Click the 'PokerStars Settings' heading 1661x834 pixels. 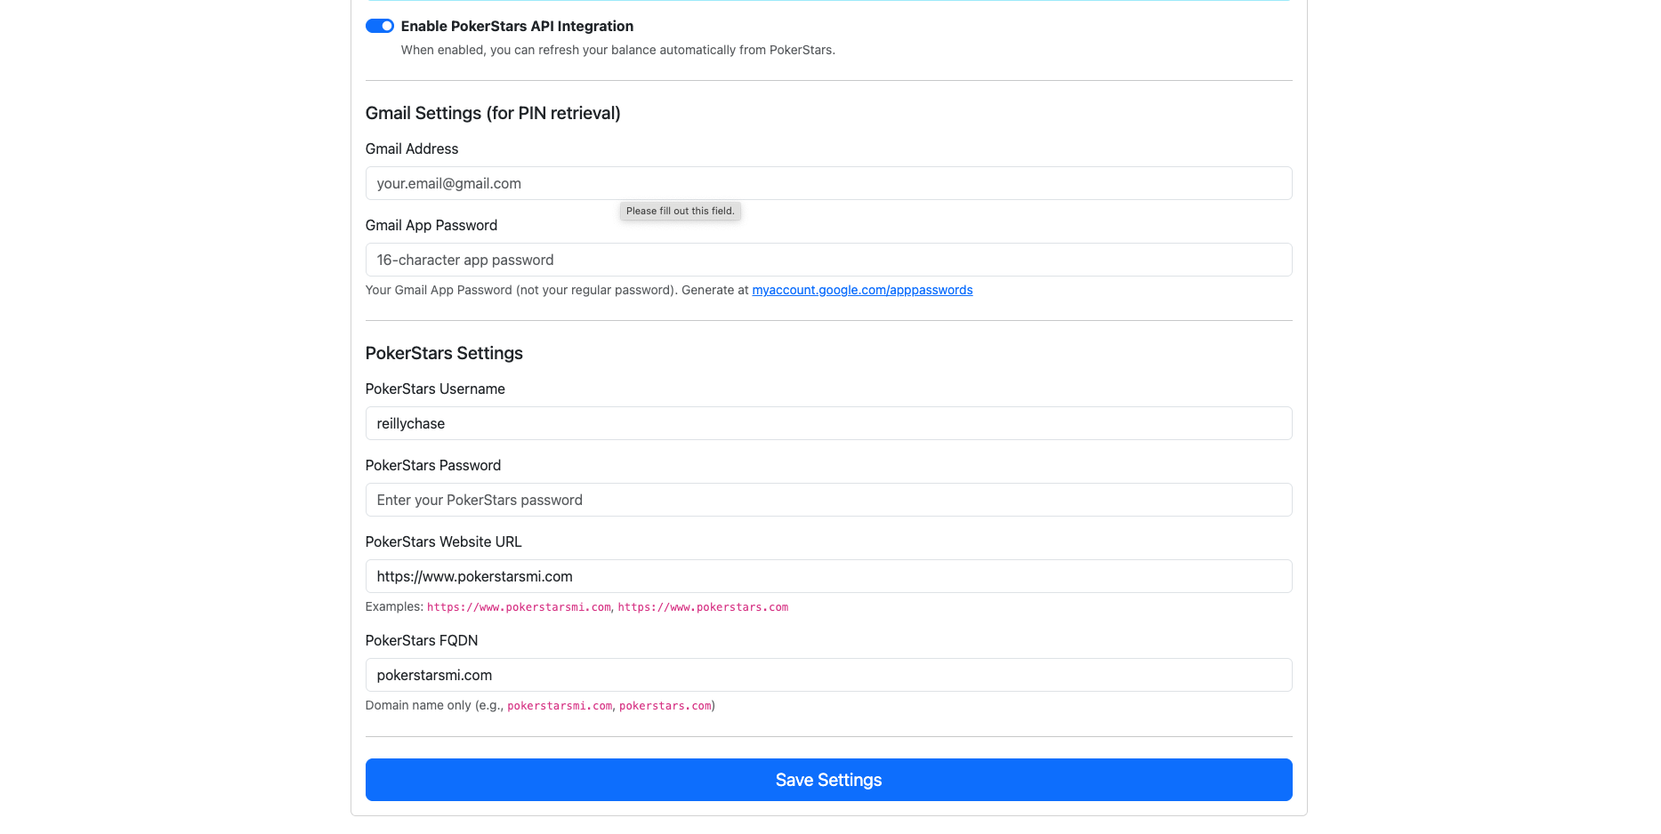coord(444,353)
